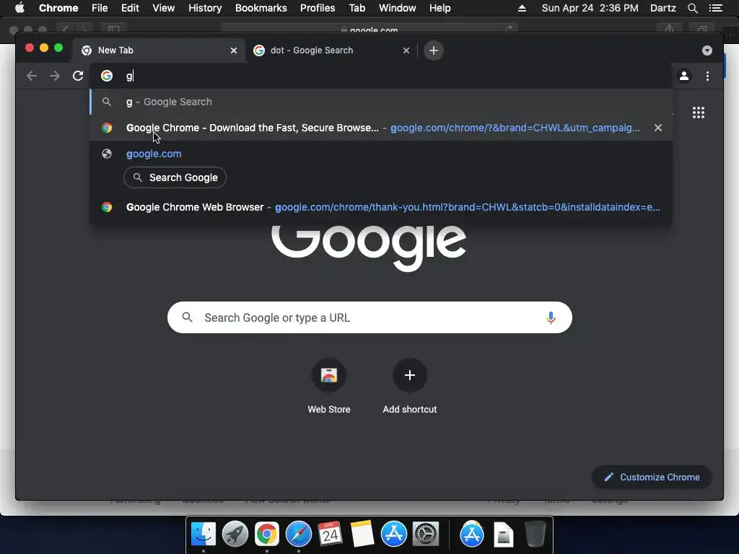Select the g - Google Search suggestion
739x554 pixels.
[x=381, y=102]
